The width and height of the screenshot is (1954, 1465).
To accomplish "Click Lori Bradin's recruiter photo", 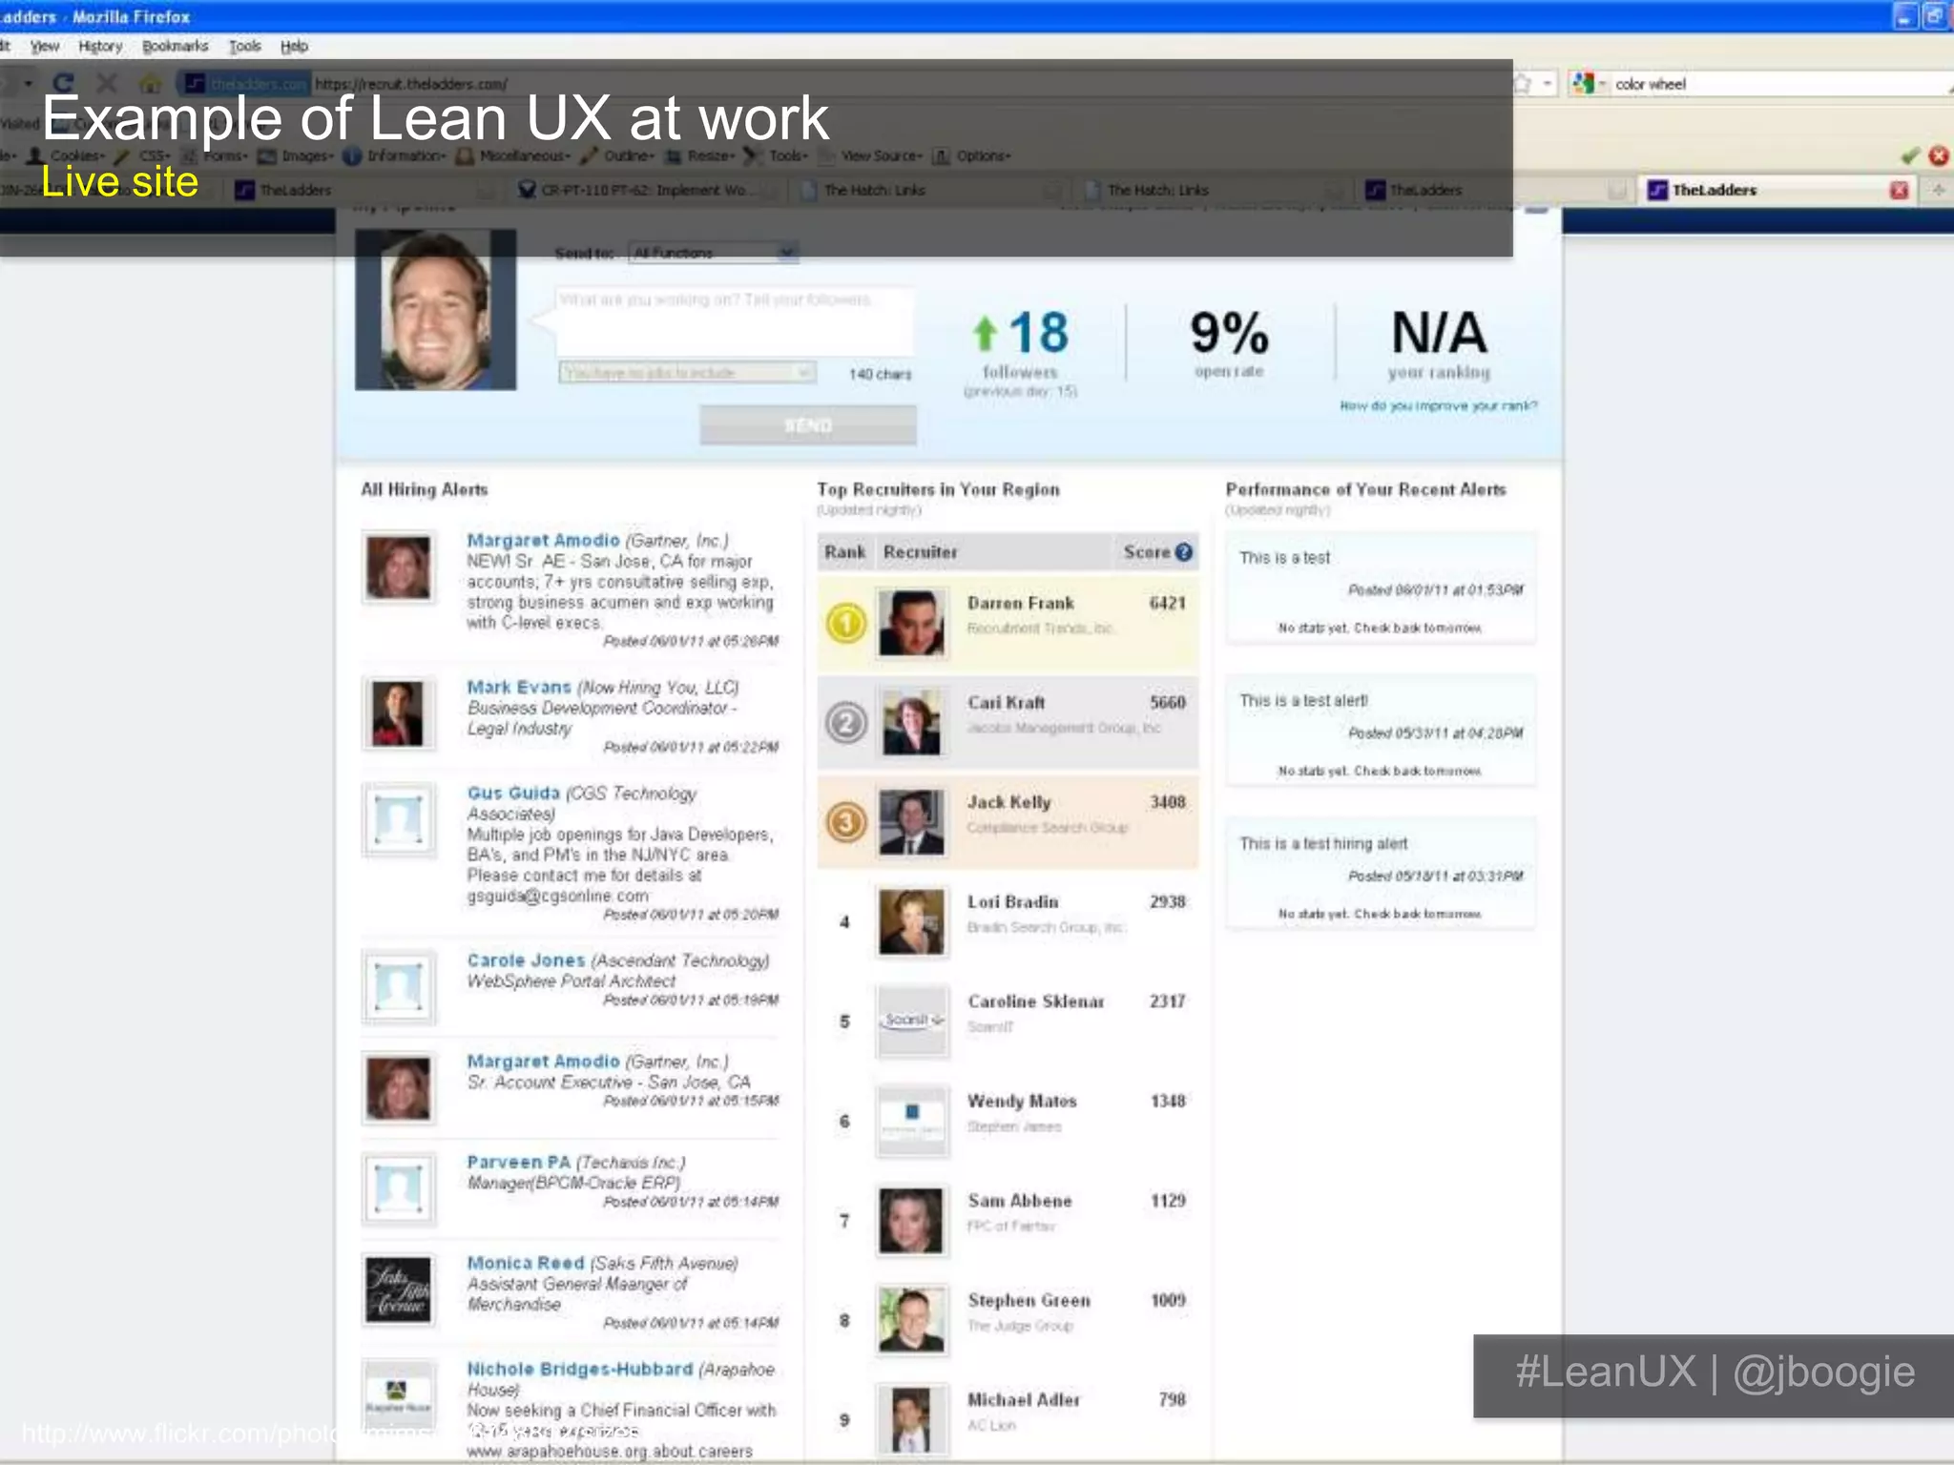I will tap(912, 921).
